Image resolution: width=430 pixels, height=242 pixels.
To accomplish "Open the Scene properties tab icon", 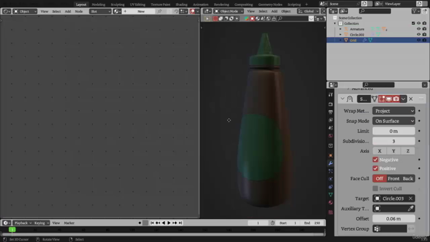I will tap(331, 128).
